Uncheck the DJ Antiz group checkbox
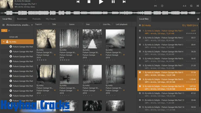Viewport: 201px width, 113px height. (140, 25)
